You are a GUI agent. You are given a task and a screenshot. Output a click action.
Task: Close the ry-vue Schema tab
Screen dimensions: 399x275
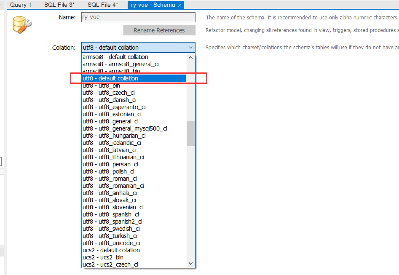179,5
